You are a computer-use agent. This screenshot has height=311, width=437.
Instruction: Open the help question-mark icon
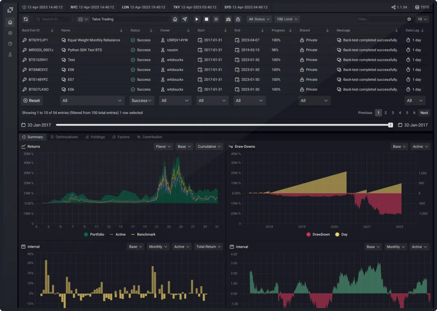click(10, 43)
